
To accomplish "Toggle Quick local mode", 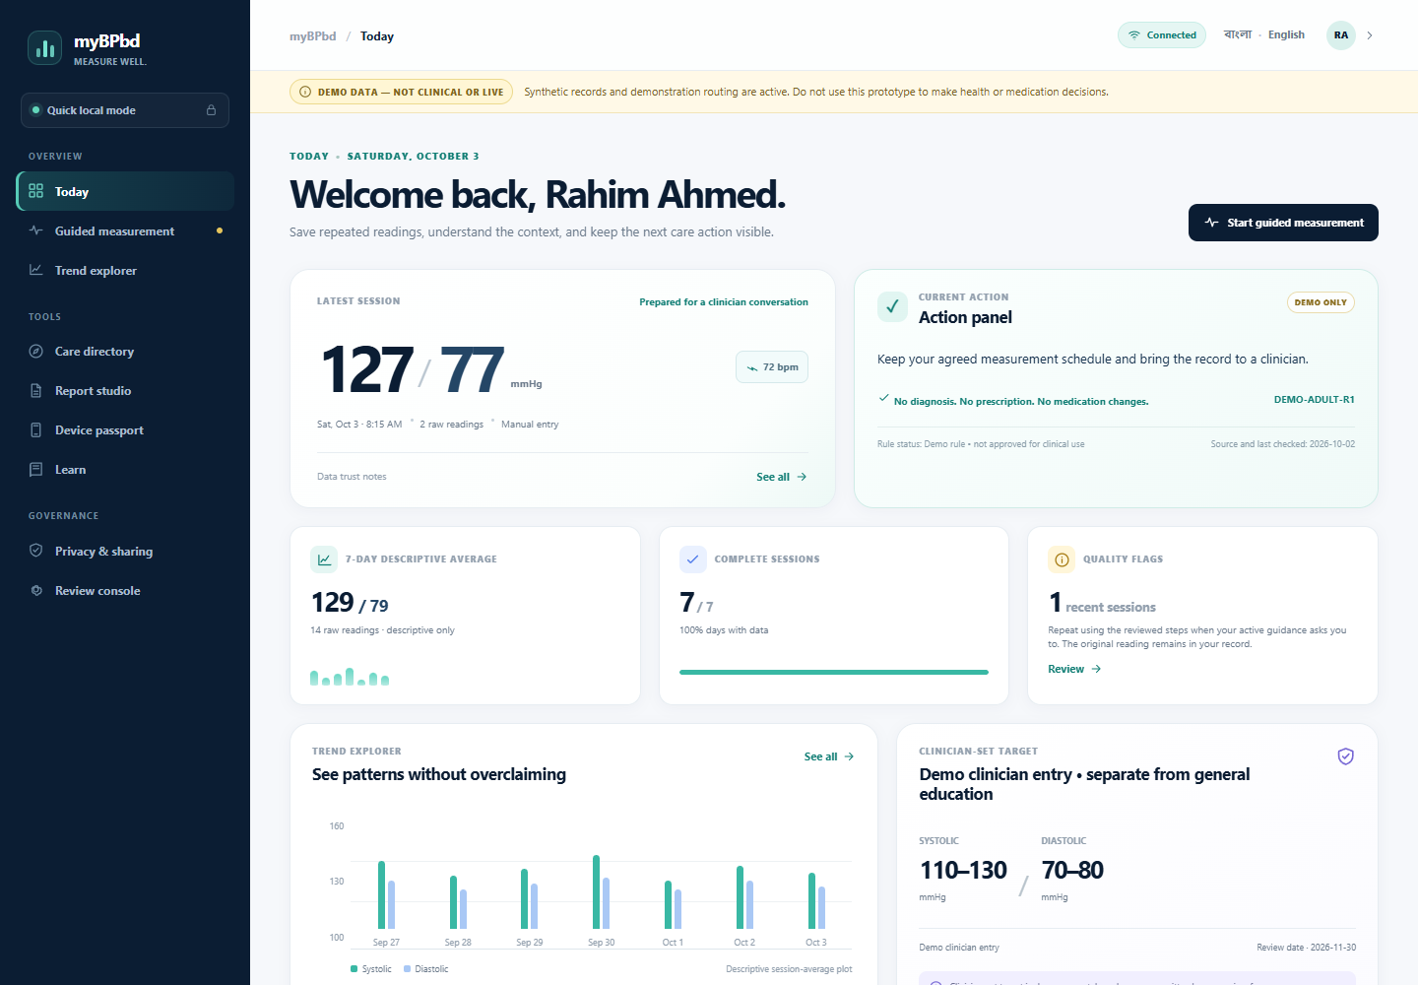I will 125,110.
